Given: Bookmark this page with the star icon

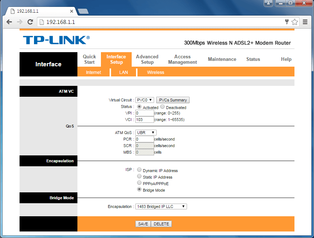Looking at the screenshot, I should click(x=294, y=22).
